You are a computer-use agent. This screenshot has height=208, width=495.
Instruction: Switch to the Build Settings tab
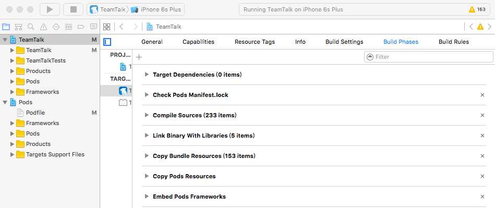(x=344, y=42)
